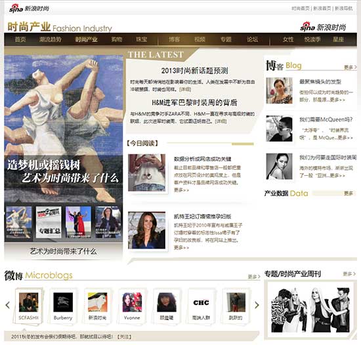This screenshot has height=345, width=361.
Task: Open the 新浪时尚 microblog avatar
Action: [98, 302]
